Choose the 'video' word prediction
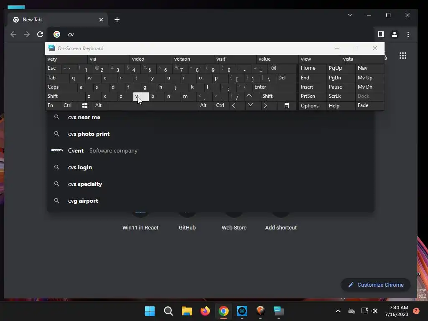Viewport: 428px width, 321px height. pyautogui.click(x=150, y=59)
